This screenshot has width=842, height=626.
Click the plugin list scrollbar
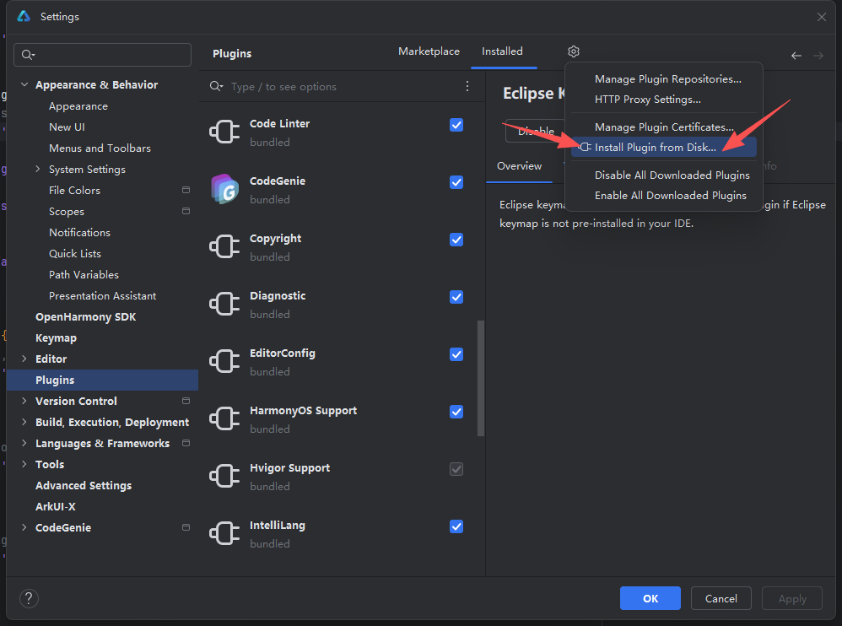[x=481, y=379]
